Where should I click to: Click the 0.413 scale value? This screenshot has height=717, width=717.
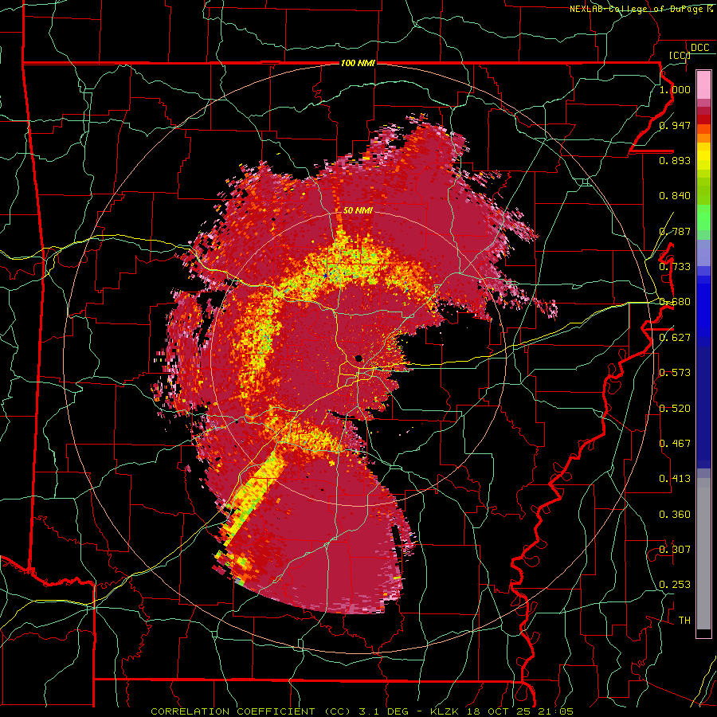675,479
